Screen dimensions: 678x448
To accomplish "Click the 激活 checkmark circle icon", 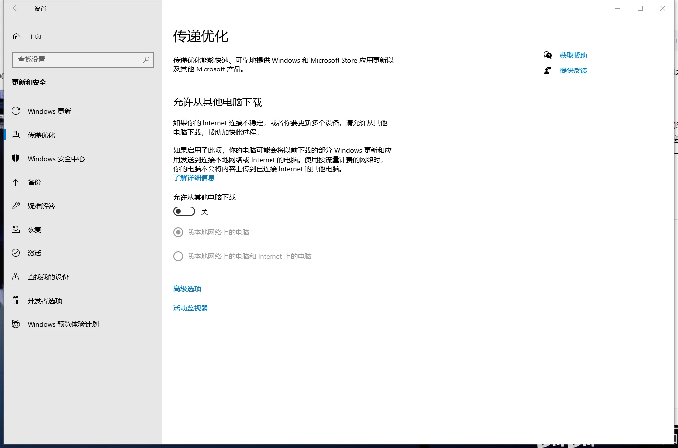I will tap(16, 253).
